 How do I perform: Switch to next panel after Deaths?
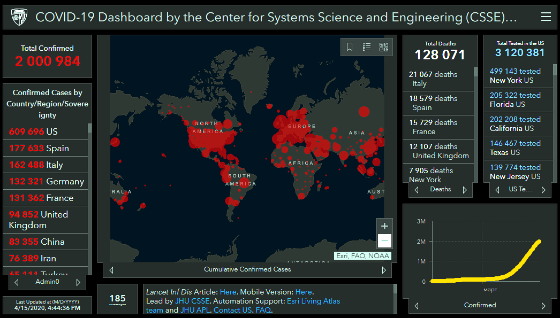(464, 190)
